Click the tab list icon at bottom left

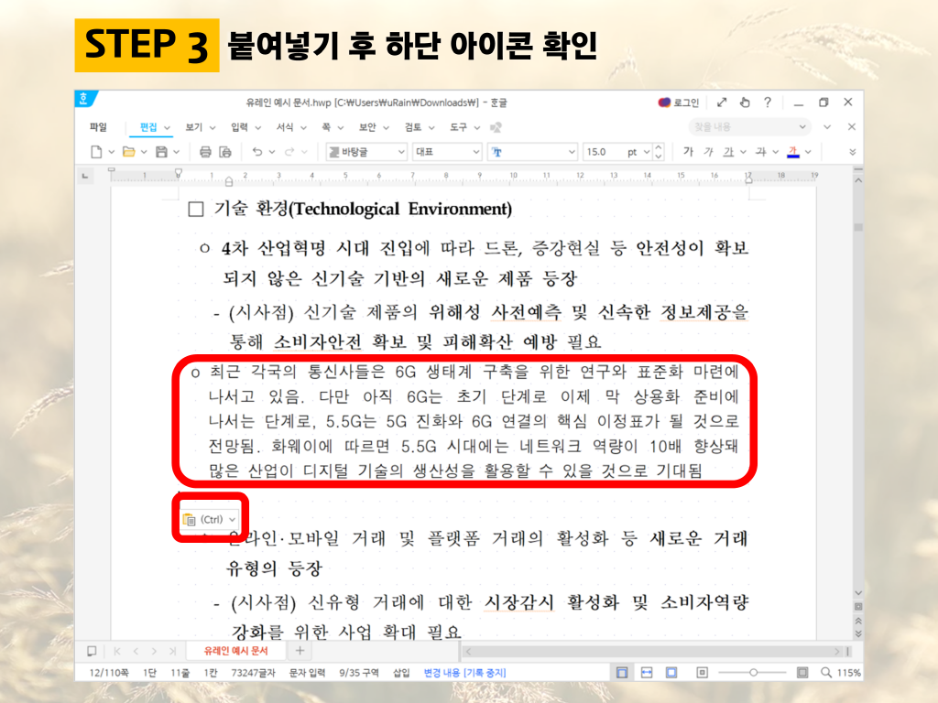(92, 651)
